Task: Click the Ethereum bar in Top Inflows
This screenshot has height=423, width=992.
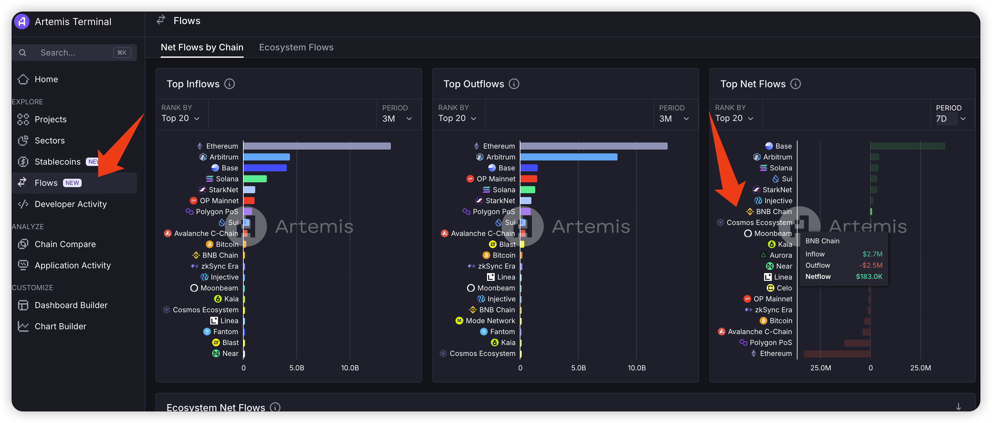Action: click(x=317, y=146)
